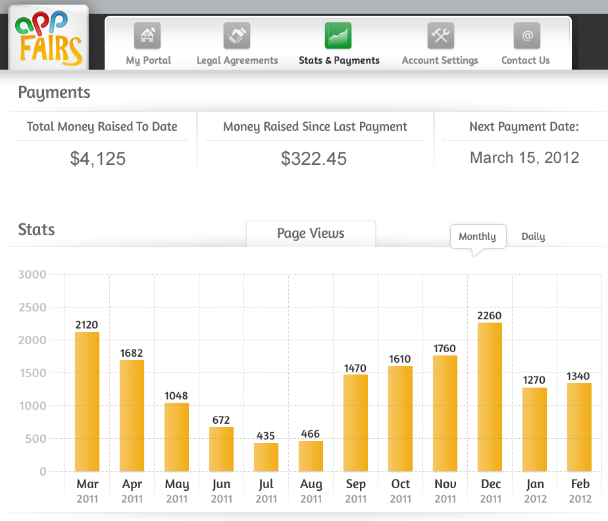Click the Account Settings tools icon
Viewport: 608px width, 521px height.
pyautogui.click(x=440, y=35)
